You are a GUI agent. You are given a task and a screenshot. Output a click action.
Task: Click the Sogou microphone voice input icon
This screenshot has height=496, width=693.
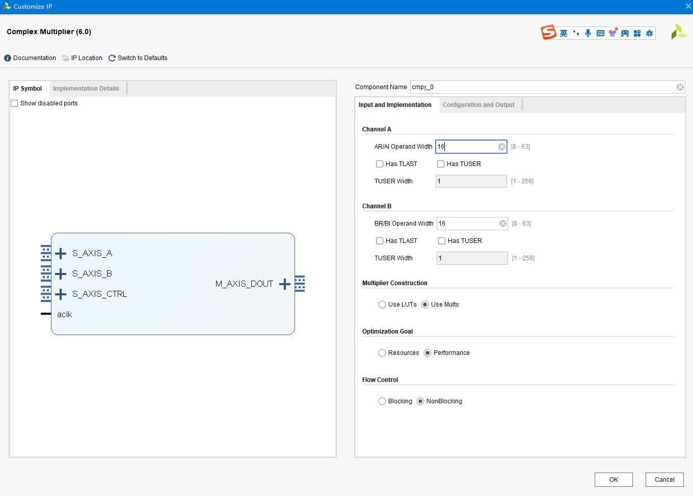point(588,33)
